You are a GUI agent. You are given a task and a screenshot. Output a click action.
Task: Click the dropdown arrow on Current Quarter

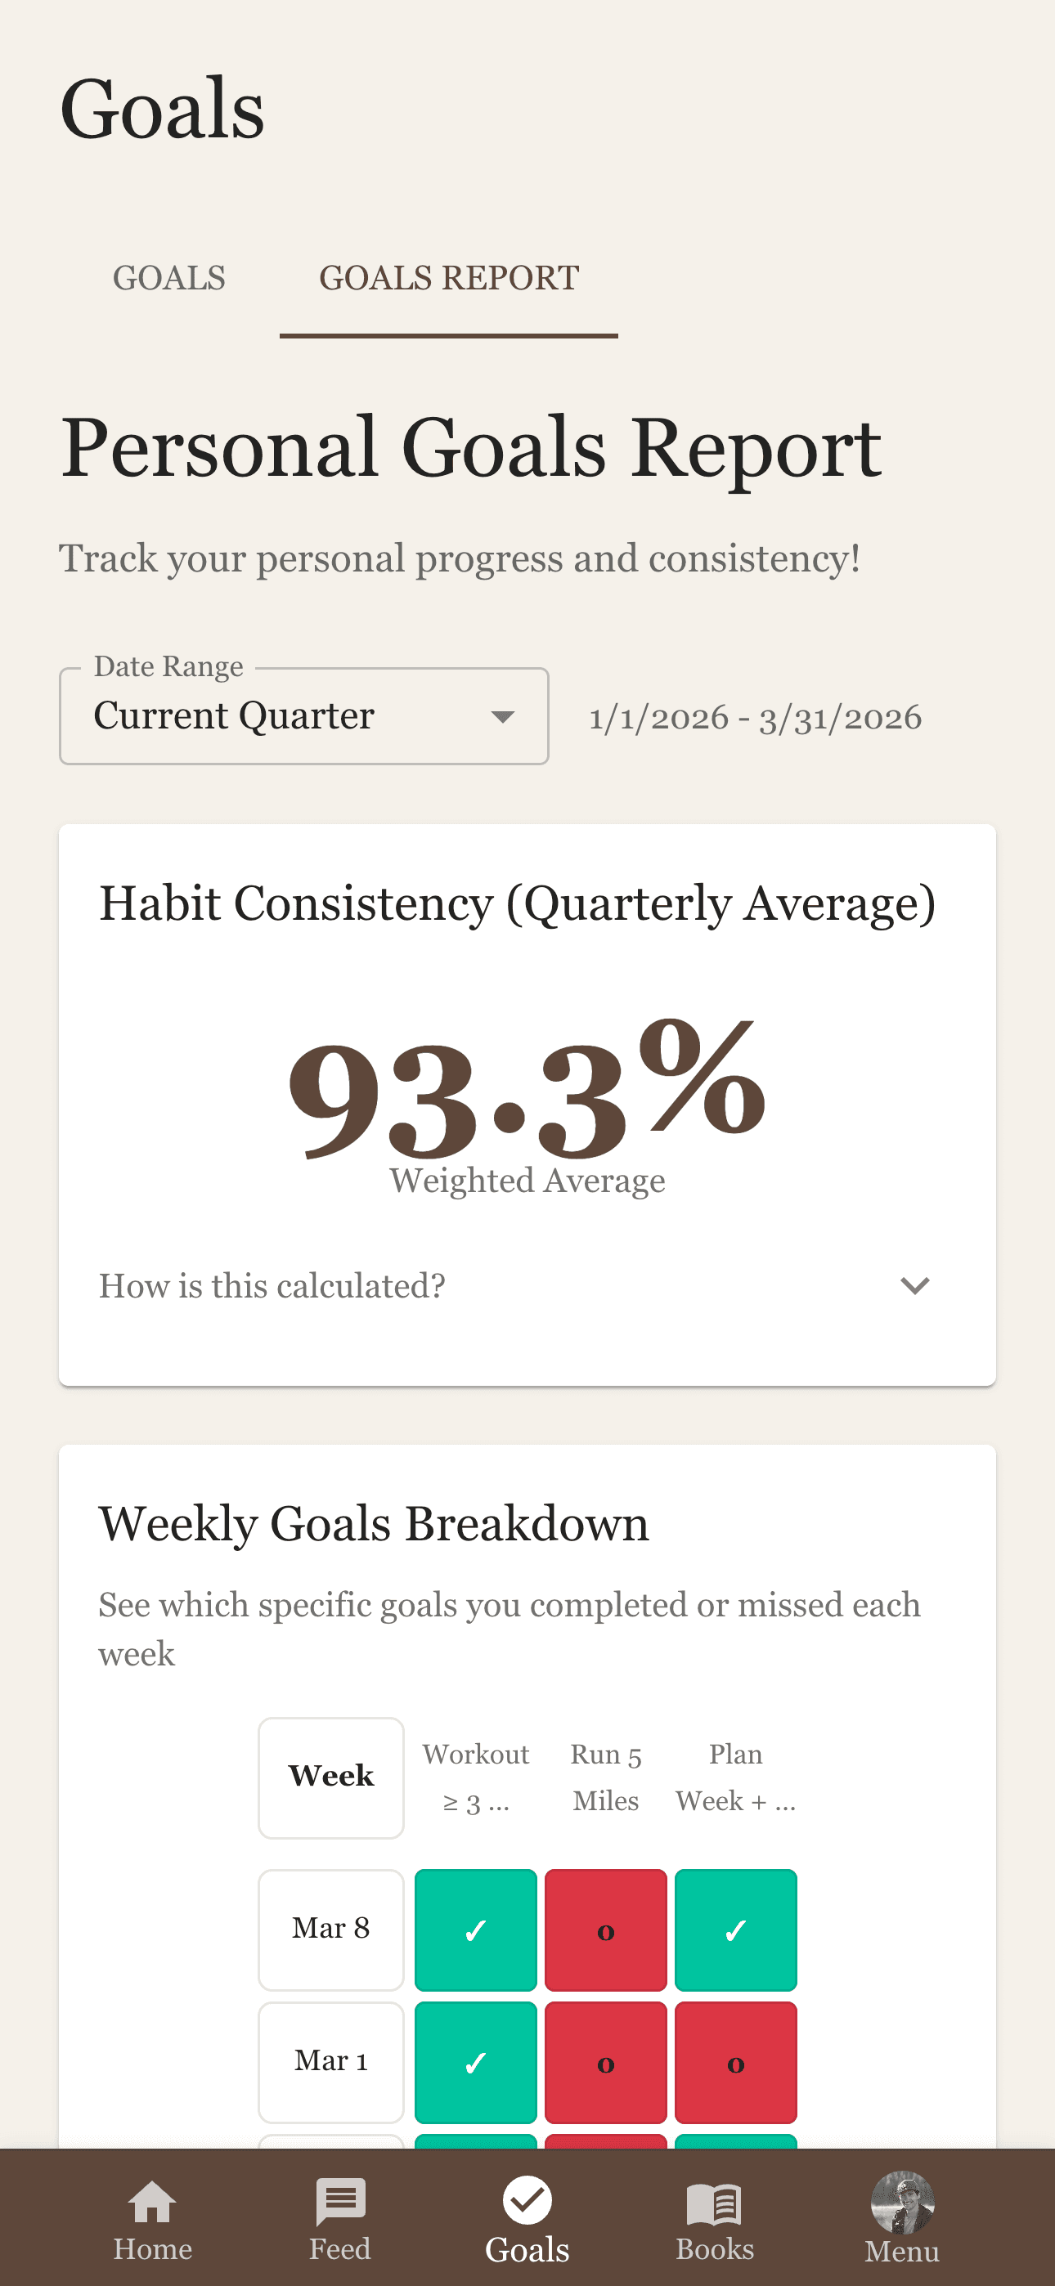[503, 715]
